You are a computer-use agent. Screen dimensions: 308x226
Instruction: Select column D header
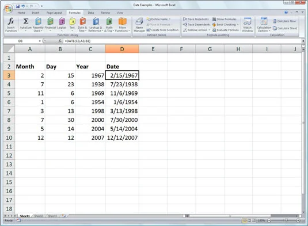(x=122, y=49)
